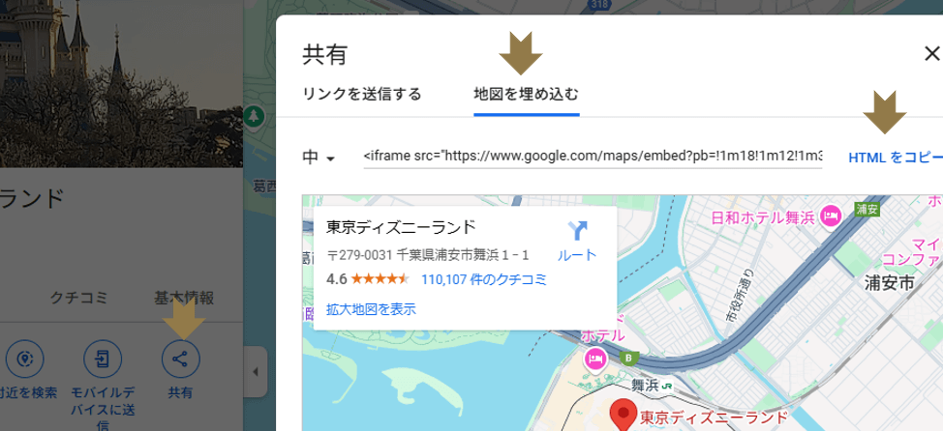Viewport: 943px width, 431px height.
Task: Click 舞浜 station label on map
Action: coord(645,386)
